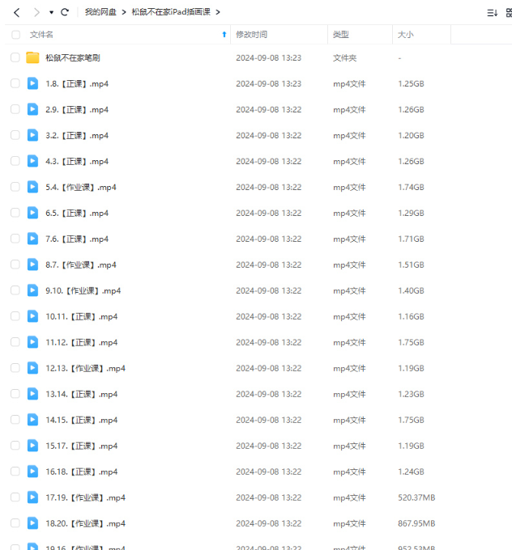Open the navigation history dropdown arrow
The height and width of the screenshot is (550, 512).
[x=51, y=13]
